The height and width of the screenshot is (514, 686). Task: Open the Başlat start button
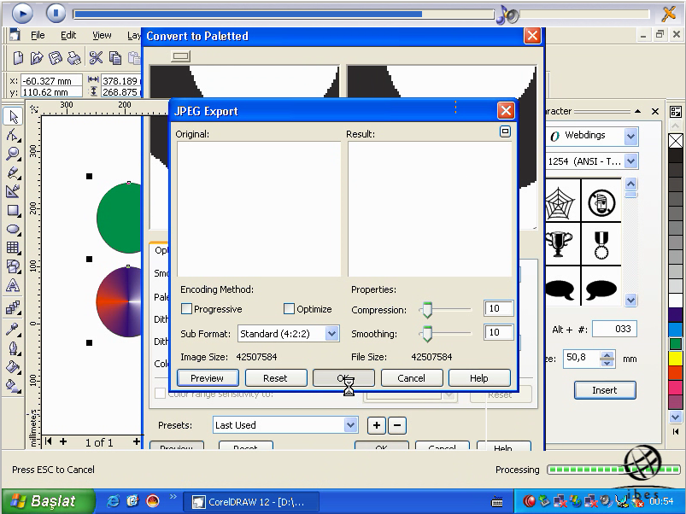[47, 501]
